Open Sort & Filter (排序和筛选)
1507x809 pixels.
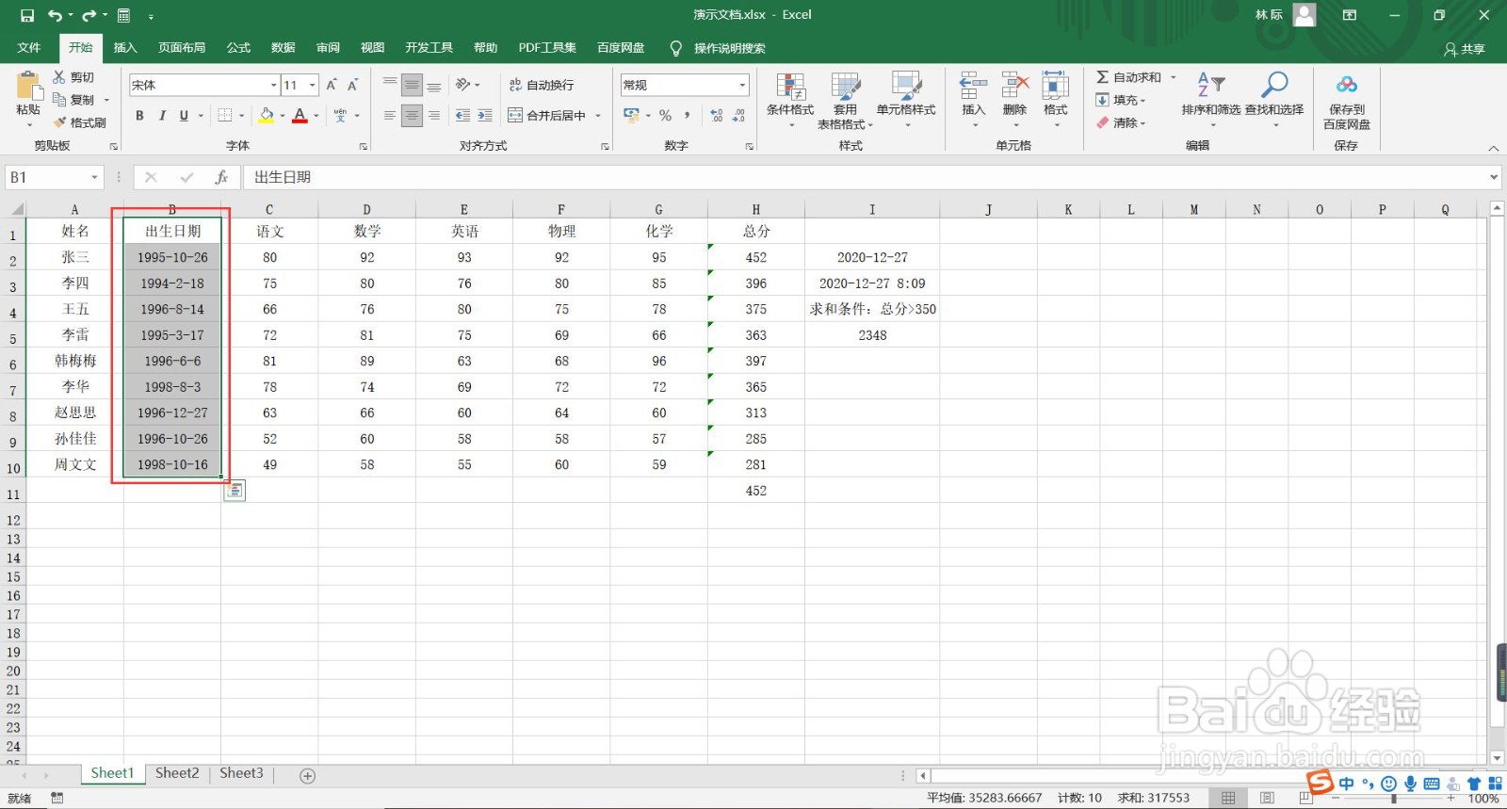(1211, 98)
